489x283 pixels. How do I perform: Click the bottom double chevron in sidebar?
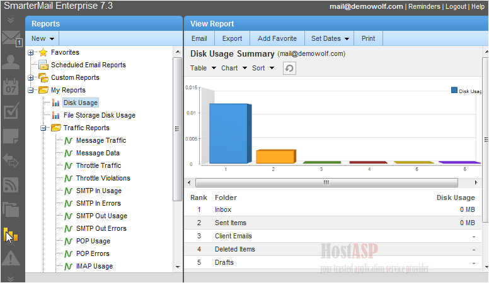11,277
